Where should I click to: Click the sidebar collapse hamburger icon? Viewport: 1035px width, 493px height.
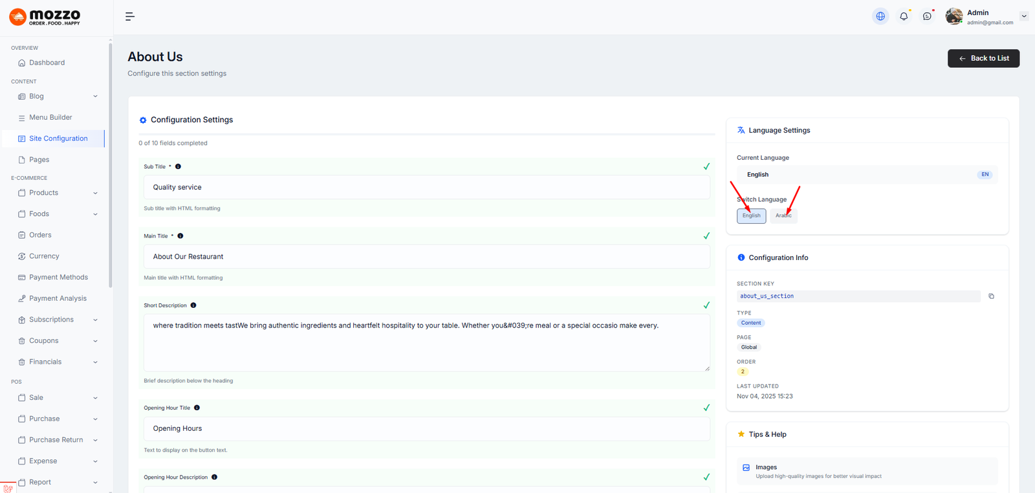(x=130, y=17)
